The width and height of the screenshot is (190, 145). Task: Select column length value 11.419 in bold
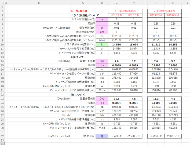click(x=156, y=45)
